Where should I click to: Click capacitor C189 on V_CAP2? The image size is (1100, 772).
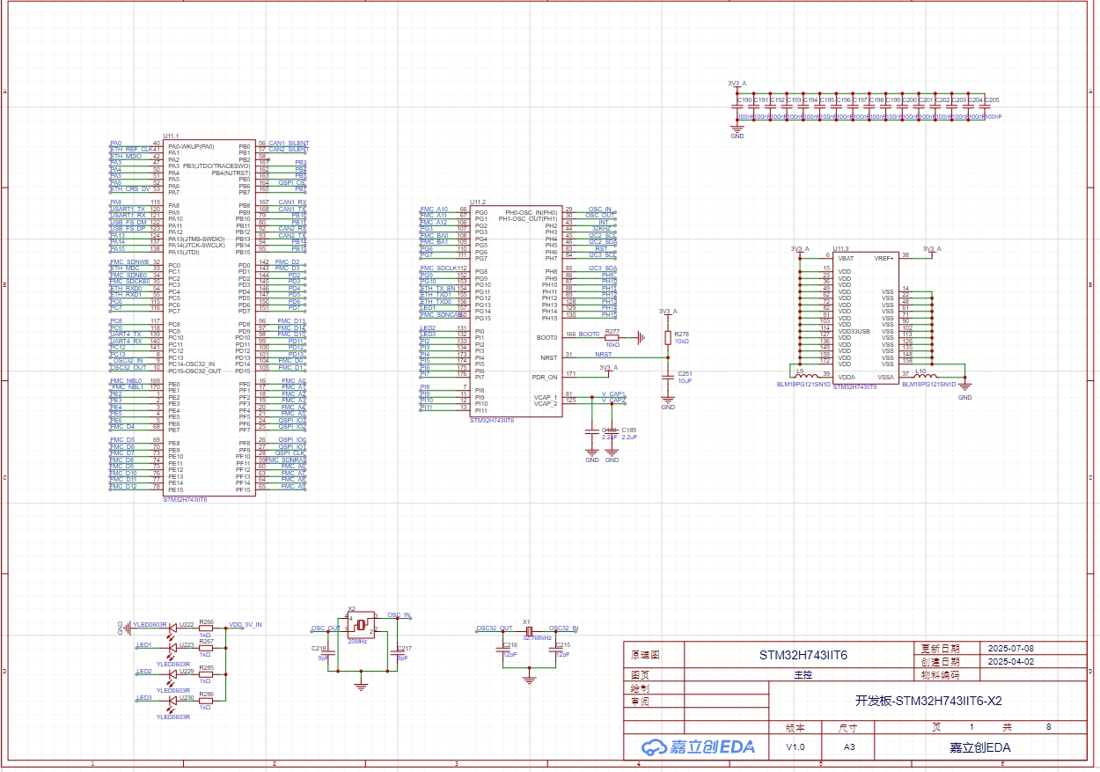pos(612,430)
